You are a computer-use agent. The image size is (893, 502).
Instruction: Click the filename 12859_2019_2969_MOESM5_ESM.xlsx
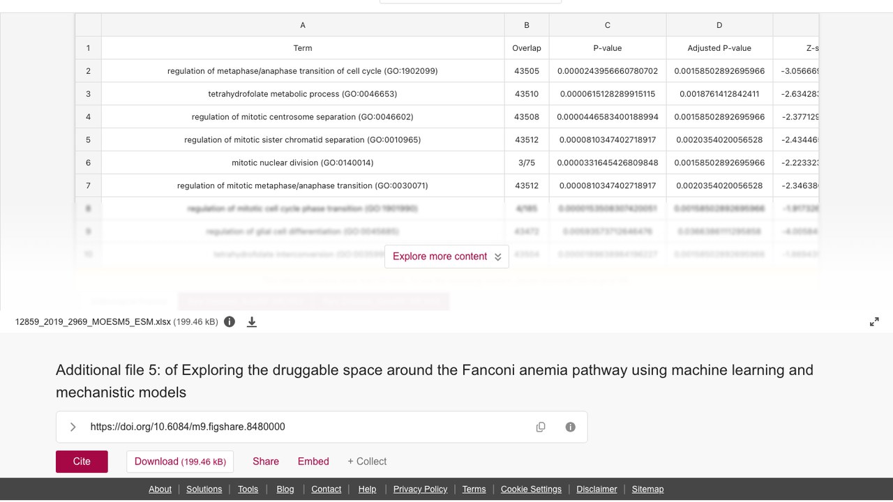tap(93, 322)
